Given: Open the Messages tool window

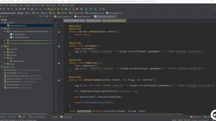Looking at the screenshot, I should click(66, 117).
